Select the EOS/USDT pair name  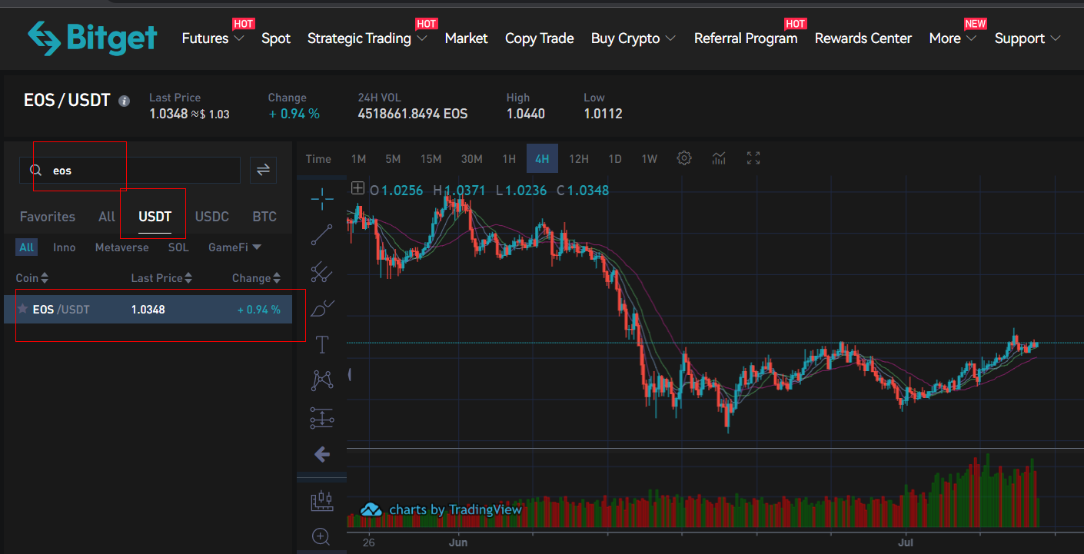pos(61,310)
